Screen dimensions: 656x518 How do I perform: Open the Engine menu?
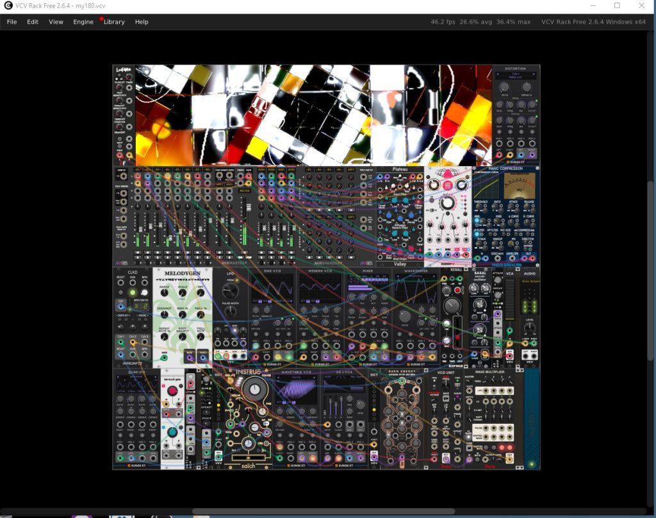pyautogui.click(x=83, y=22)
